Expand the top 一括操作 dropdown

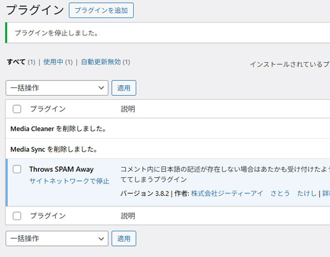57,88
